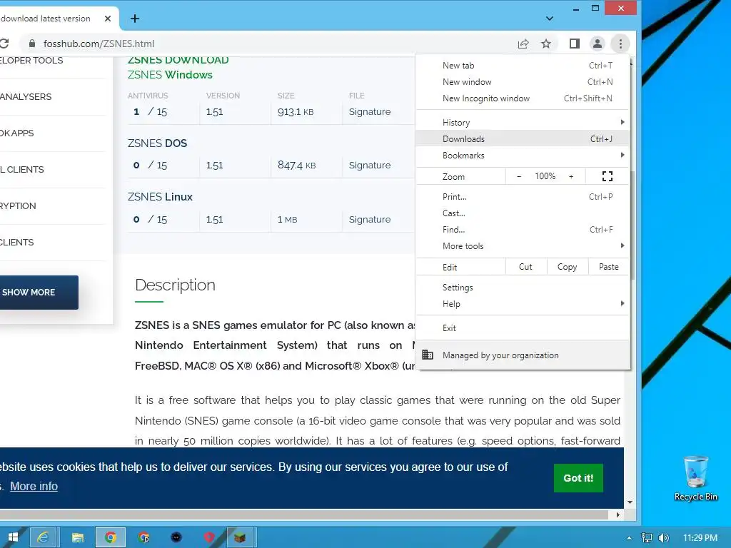Image resolution: width=731 pixels, height=548 pixels.
Task: Expand the History submenu
Action: pos(522,123)
